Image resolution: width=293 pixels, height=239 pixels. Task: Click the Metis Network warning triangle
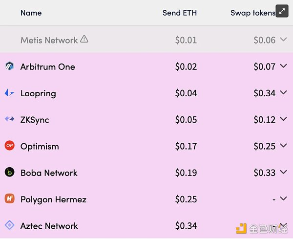point(84,39)
